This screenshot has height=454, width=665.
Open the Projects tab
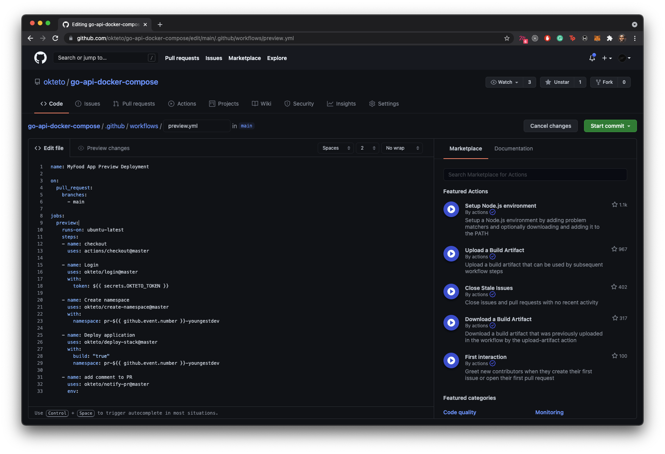coord(224,104)
